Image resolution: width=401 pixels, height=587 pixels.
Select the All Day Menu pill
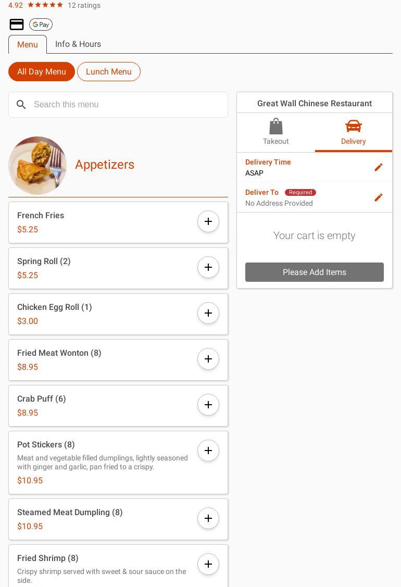click(42, 72)
